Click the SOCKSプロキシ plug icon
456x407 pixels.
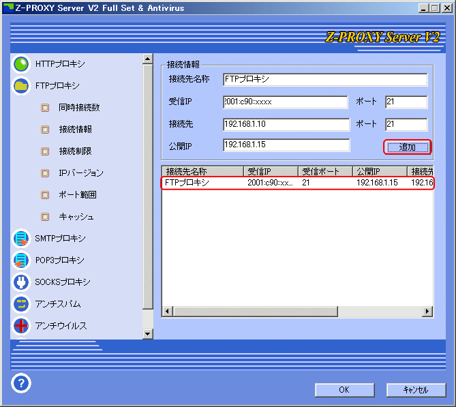coord(21,282)
